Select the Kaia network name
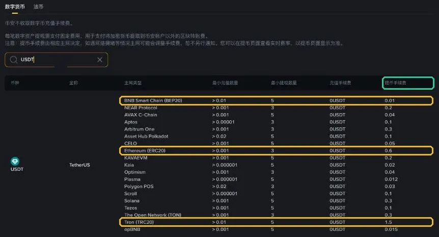This screenshot has width=439, height=237. [129, 165]
